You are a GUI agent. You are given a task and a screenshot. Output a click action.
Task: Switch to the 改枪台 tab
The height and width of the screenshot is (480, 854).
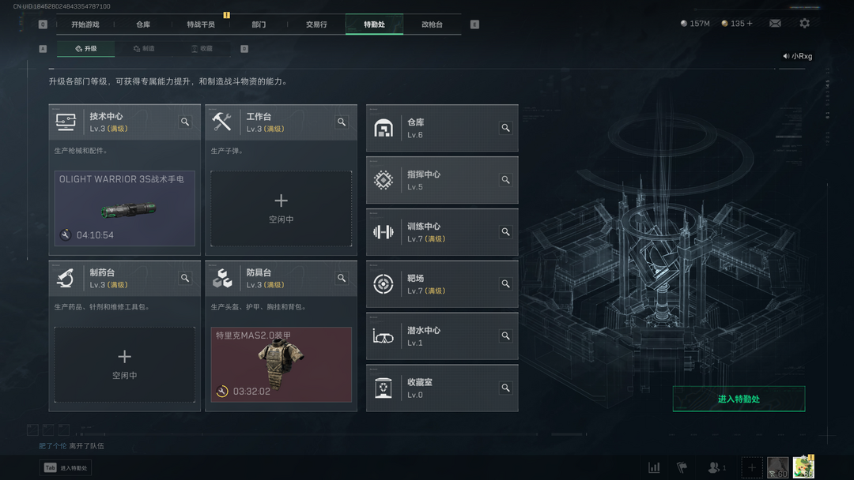click(x=432, y=24)
